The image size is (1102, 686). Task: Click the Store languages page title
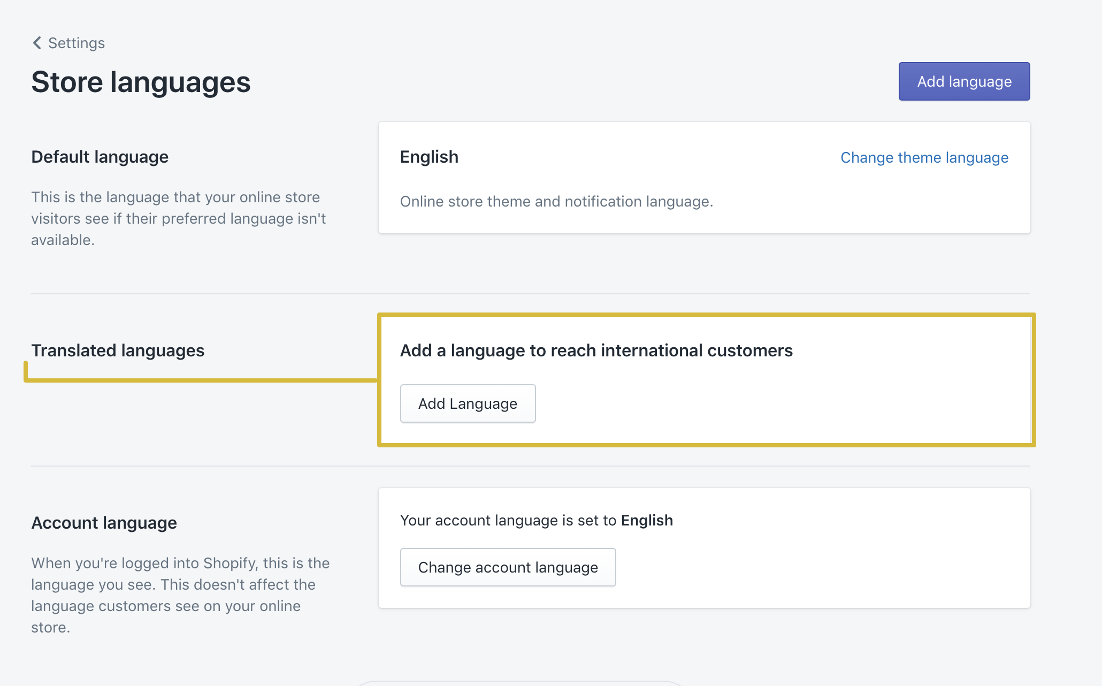(141, 82)
